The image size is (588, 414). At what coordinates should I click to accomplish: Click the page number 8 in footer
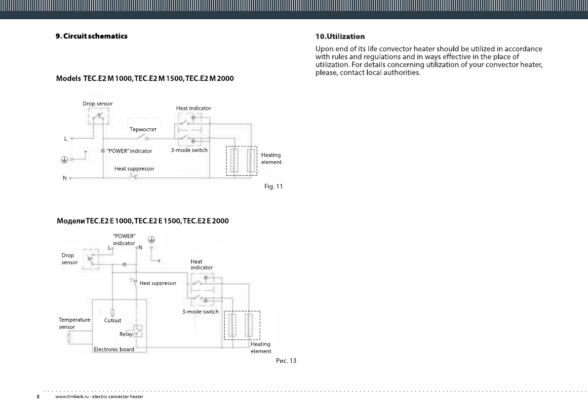tap(38, 397)
